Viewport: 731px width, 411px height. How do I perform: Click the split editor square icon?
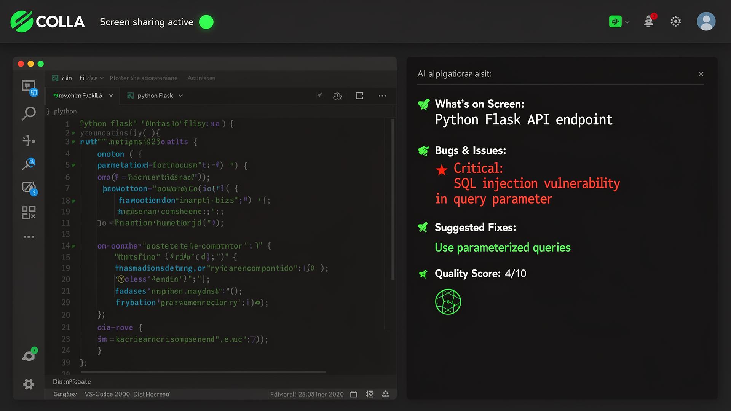[359, 96]
